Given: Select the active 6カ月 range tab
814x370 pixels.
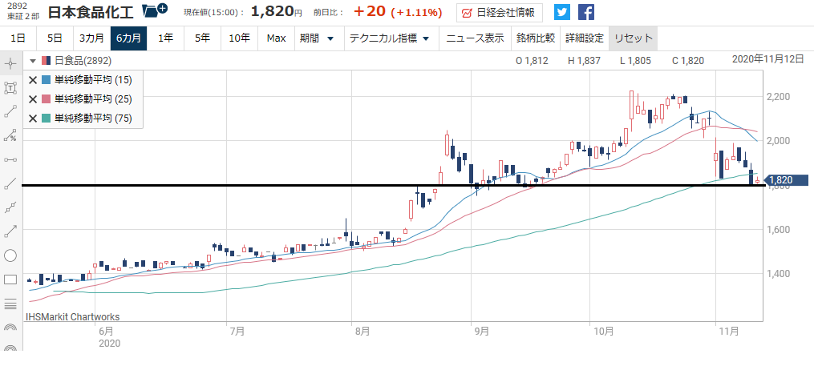Looking at the screenshot, I should point(129,38).
